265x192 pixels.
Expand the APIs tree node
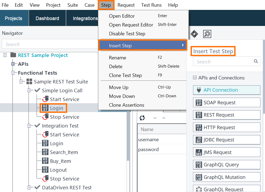(x=13, y=64)
